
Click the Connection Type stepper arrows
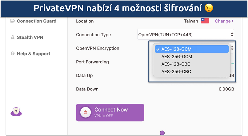click(232, 34)
